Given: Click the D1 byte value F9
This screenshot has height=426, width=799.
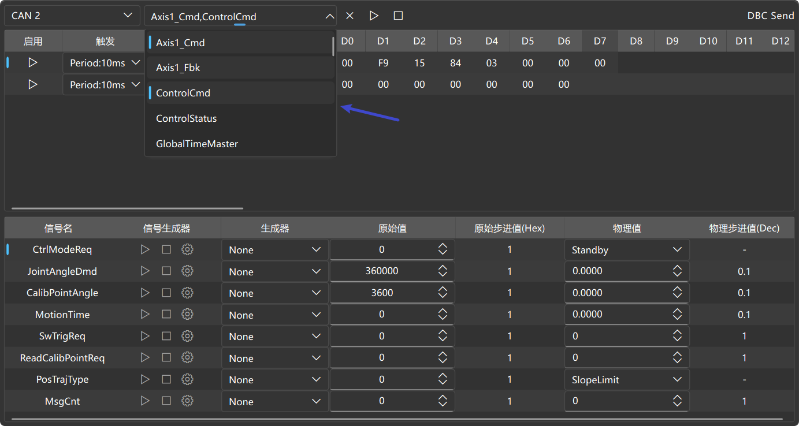Looking at the screenshot, I should [383, 63].
